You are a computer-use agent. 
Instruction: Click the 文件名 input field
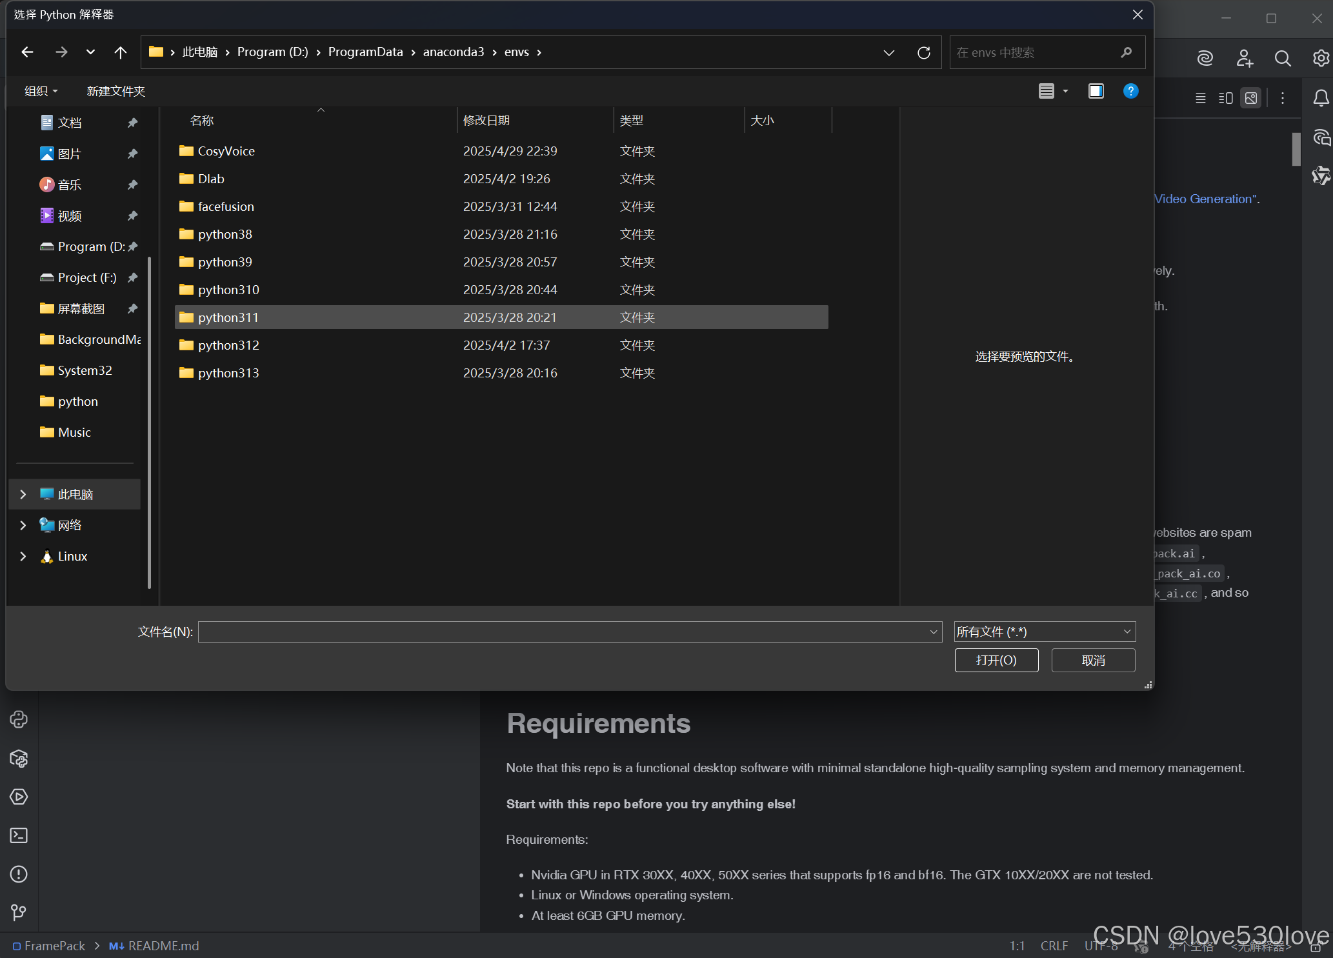point(561,632)
